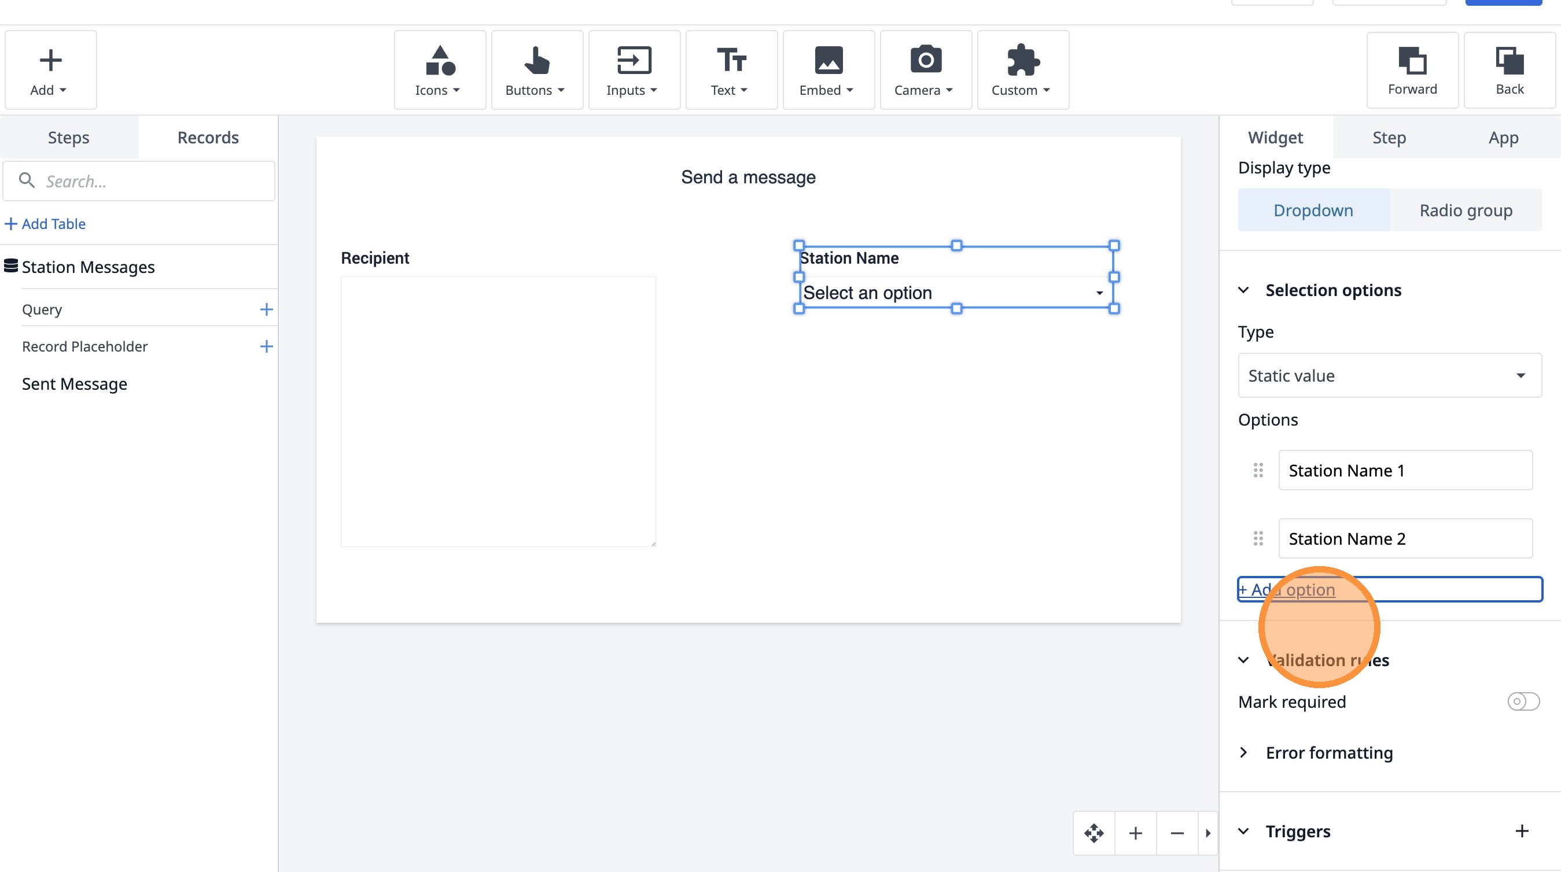Open the Camera widget menu
Screen dimensions: 1561x872
click(x=925, y=70)
